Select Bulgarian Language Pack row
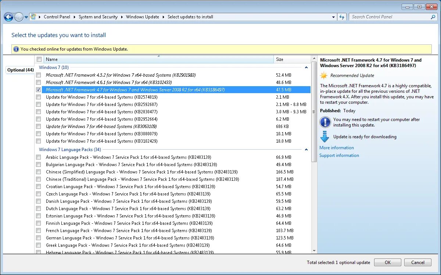 click(173, 165)
